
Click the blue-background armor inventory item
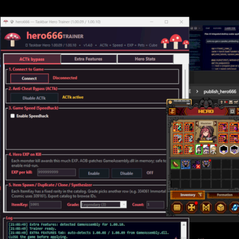[x=186, y=164]
